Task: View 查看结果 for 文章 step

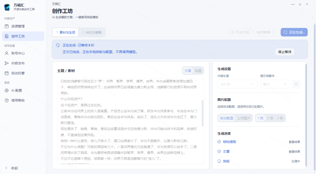Action: tap(294, 152)
